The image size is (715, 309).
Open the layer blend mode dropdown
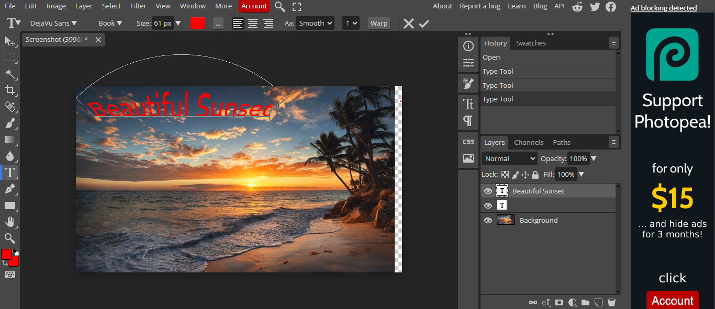(508, 158)
